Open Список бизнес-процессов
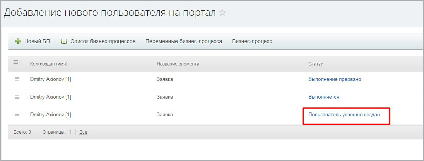This screenshot has width=424, height=161. [103, 41]
